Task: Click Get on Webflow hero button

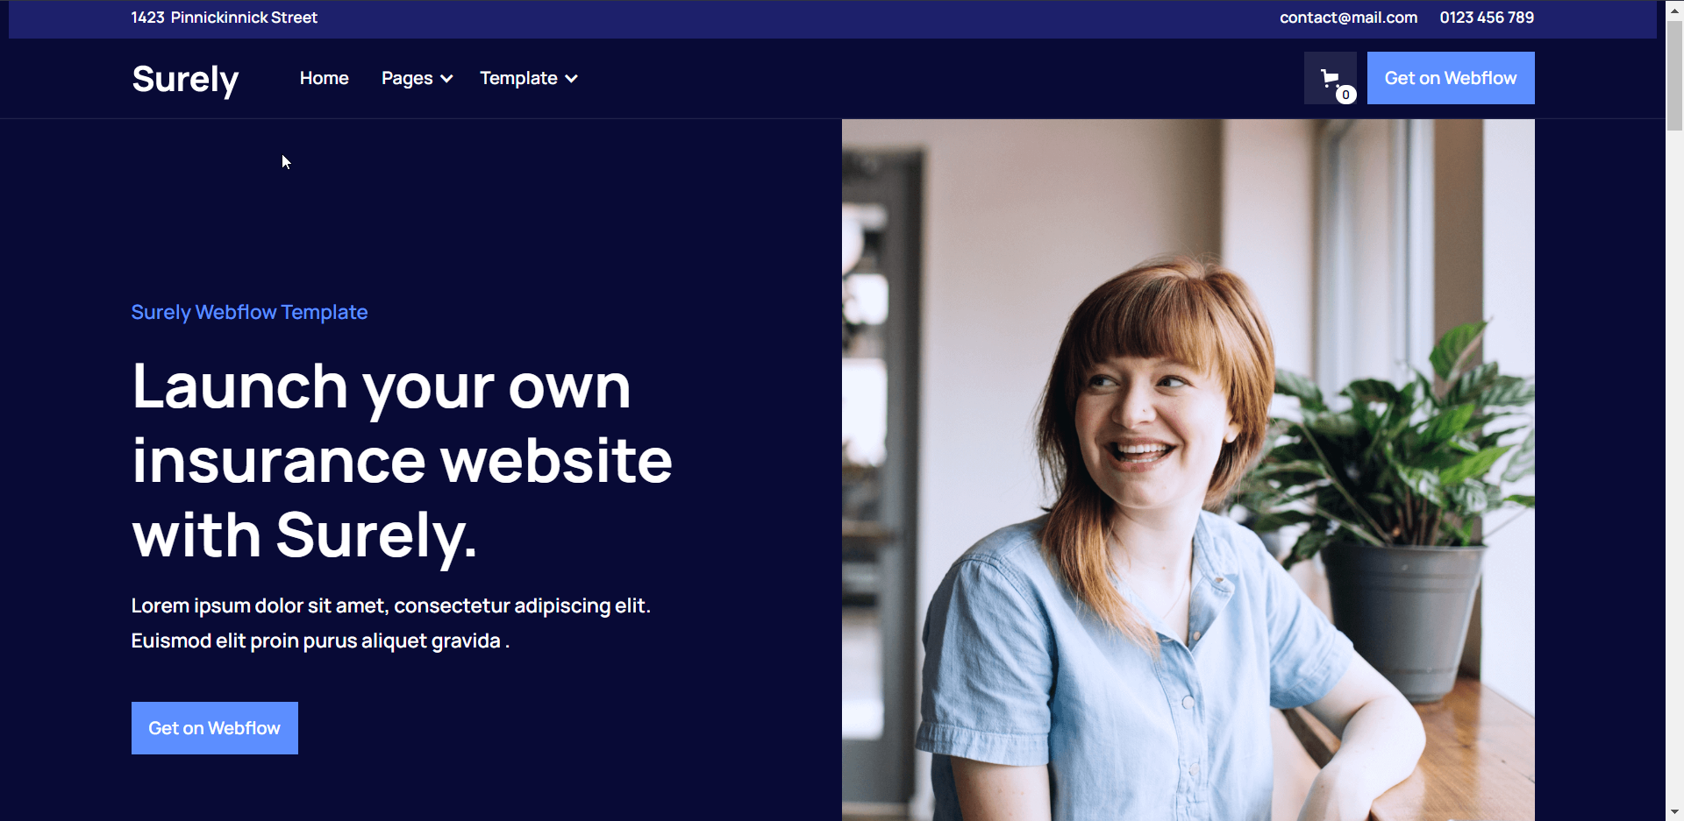Action: point(215,728)
